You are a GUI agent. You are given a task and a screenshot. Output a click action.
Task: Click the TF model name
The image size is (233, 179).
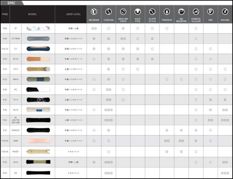point(16,28)
